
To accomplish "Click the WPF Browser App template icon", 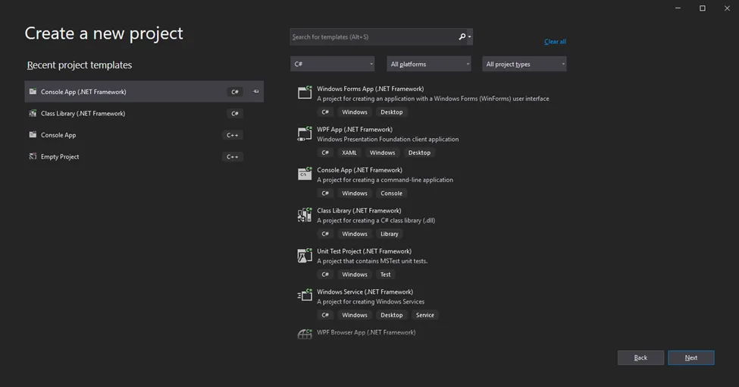I will point(305,333).
